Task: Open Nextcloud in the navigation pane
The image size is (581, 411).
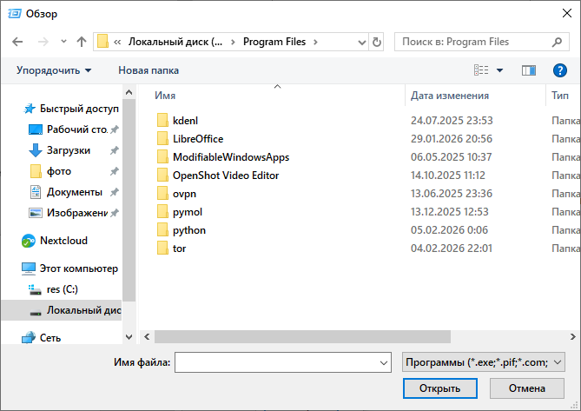Action: (x=63, y=241)
